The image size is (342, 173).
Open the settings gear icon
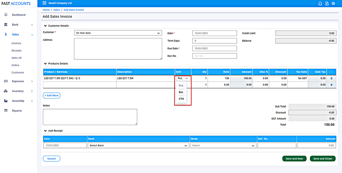[333, 3]
